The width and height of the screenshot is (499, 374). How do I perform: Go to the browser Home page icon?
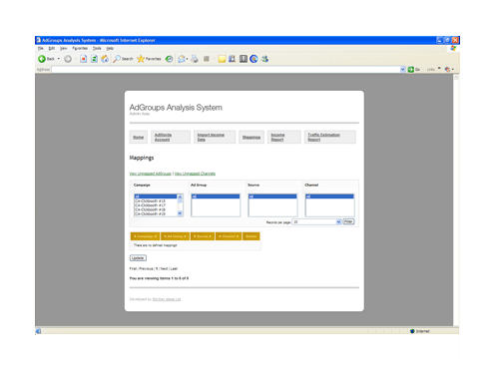(x=105, y=59)
